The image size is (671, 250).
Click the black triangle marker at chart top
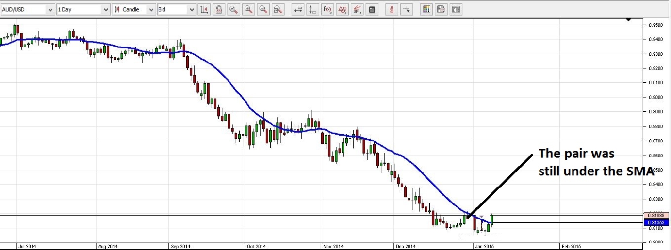pyautogui.click(x=629, y=19)
